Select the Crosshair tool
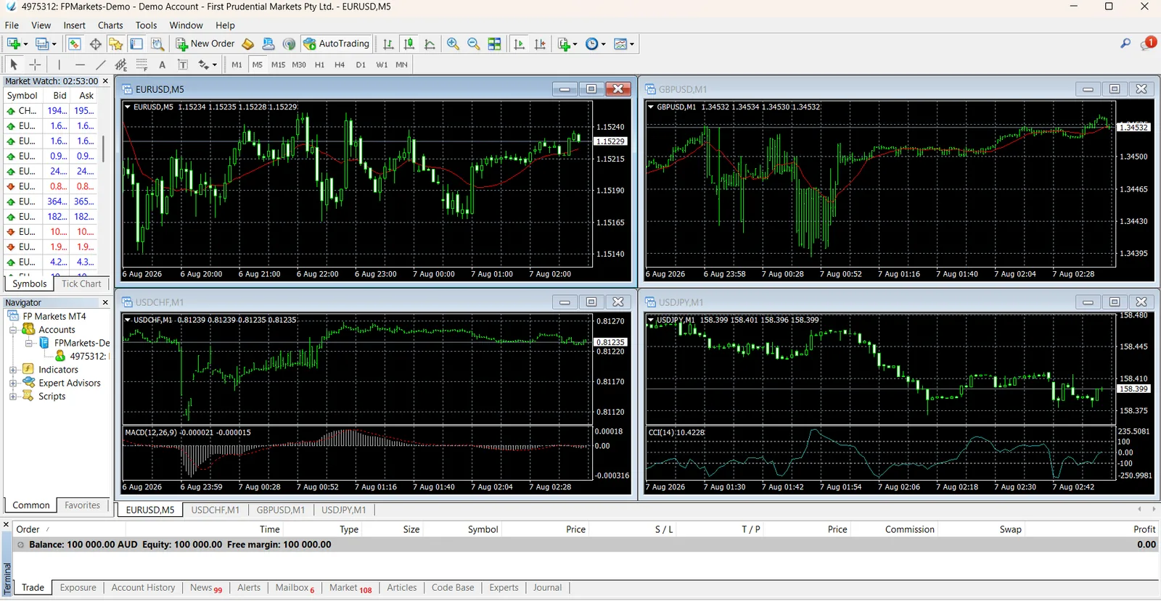This screenshot has height=601, width=1161. tap(35, 65)
